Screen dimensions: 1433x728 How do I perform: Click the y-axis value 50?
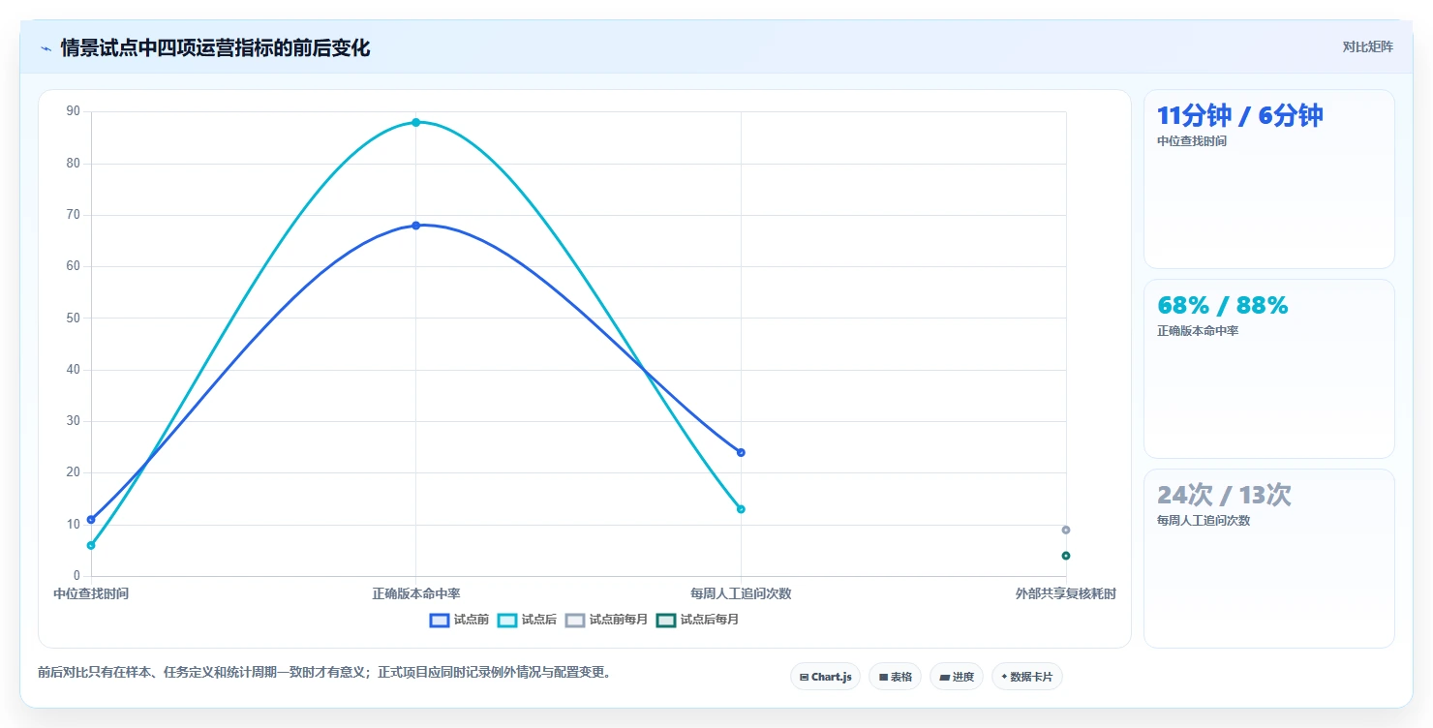click(x=74, y=318)
